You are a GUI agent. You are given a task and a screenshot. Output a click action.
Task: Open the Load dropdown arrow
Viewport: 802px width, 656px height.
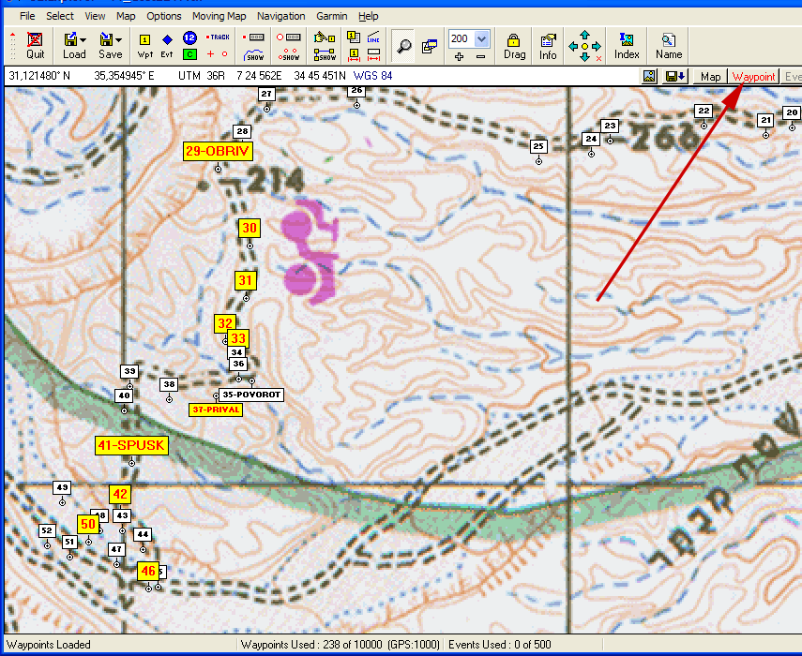point(83,40)
